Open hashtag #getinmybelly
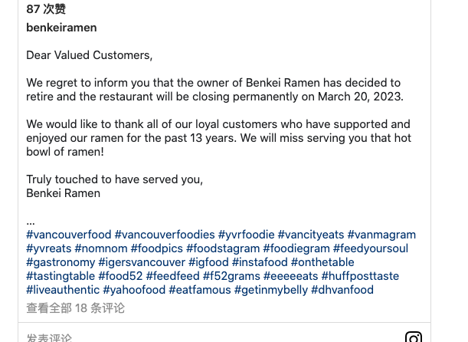Viewport: 468px width, 342px height. click(271, 290)
